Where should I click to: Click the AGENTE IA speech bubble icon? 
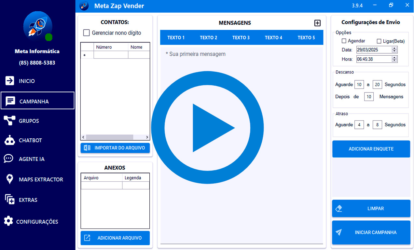tap(8, 159)
